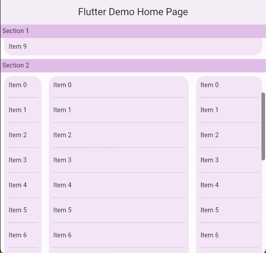Pick Item 5 in the middle column
This screenshot has width=266, height=253.
(119, 210)
